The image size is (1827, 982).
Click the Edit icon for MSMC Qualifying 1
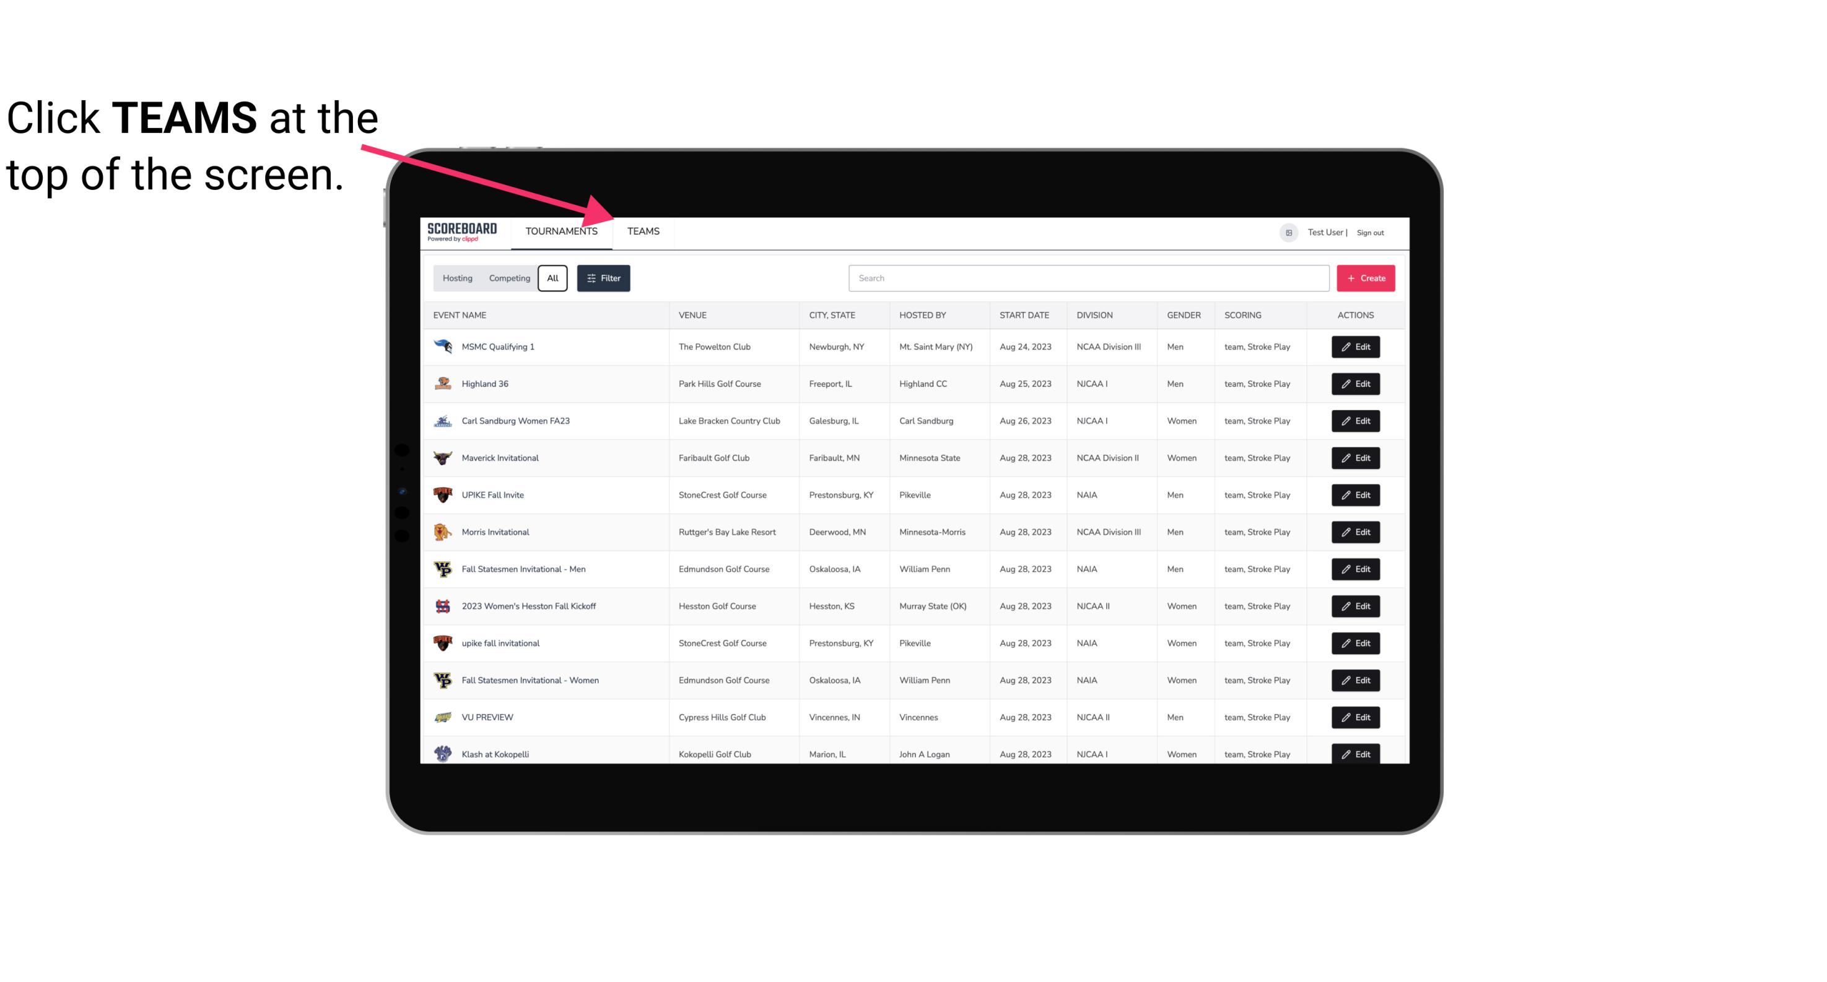pyautogui.click(x=1356, y=347)
